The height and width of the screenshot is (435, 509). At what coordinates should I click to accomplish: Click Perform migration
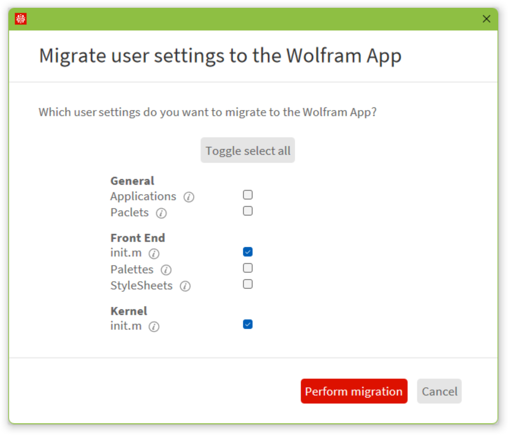(354, 391)
